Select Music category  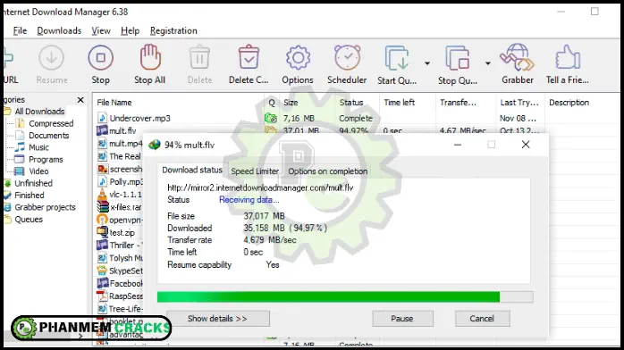pos(38,147)
